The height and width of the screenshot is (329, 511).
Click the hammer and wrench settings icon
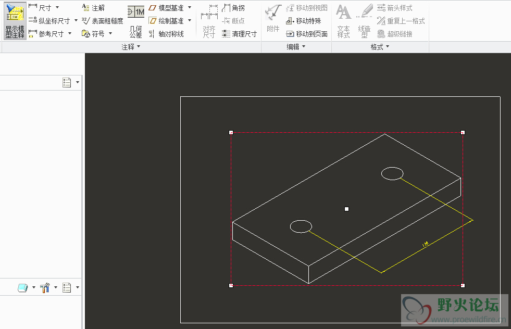click(x=44, y=287)
